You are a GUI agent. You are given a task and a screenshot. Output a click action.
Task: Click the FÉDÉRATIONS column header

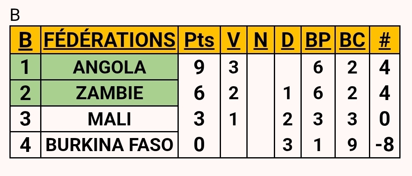(x=109, y=40)
